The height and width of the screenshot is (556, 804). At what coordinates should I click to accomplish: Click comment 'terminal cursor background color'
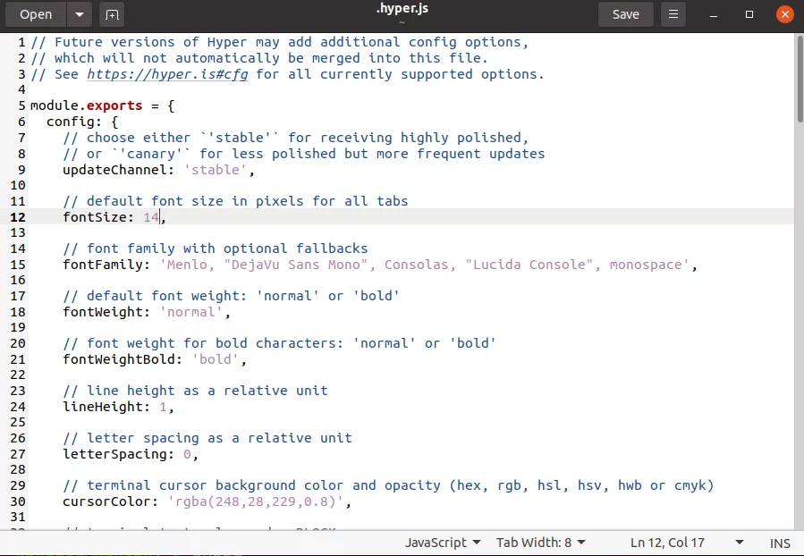point(388,485)
